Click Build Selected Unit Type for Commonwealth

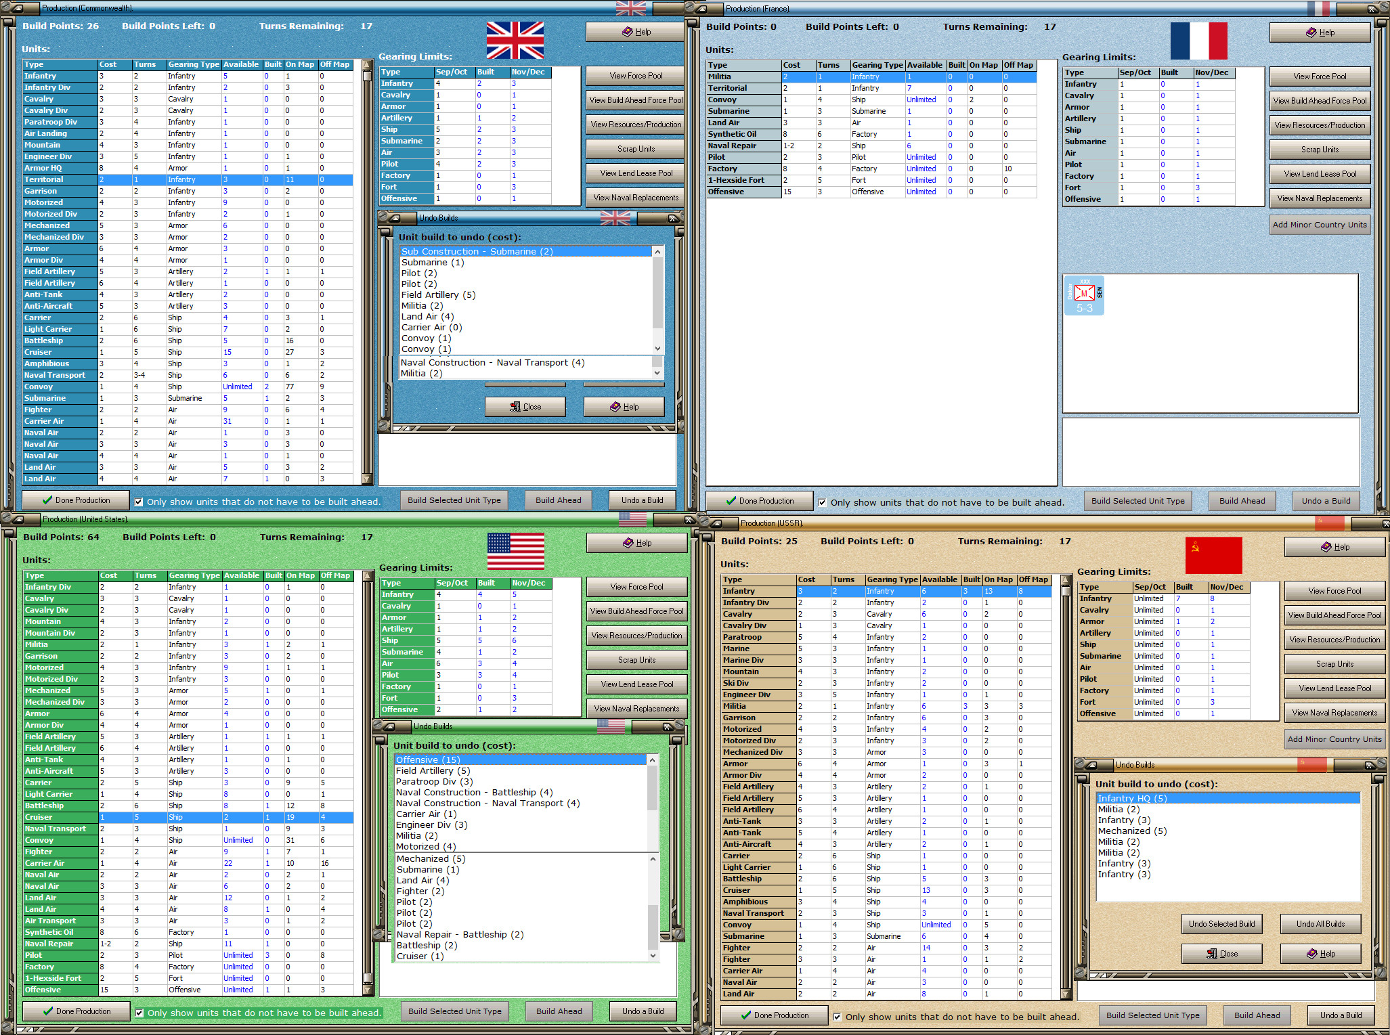click(454, 500)
